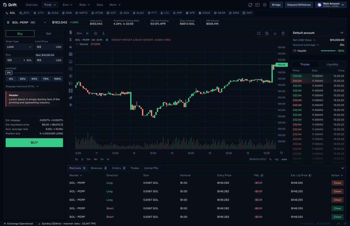
Task: Select the 1m chart range
Action: click(96, 159)
